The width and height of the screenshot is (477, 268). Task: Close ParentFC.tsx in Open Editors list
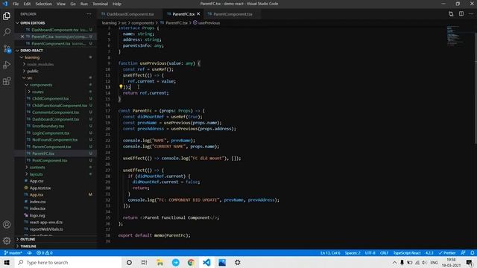pyautogui.click(x=22, y=36)
